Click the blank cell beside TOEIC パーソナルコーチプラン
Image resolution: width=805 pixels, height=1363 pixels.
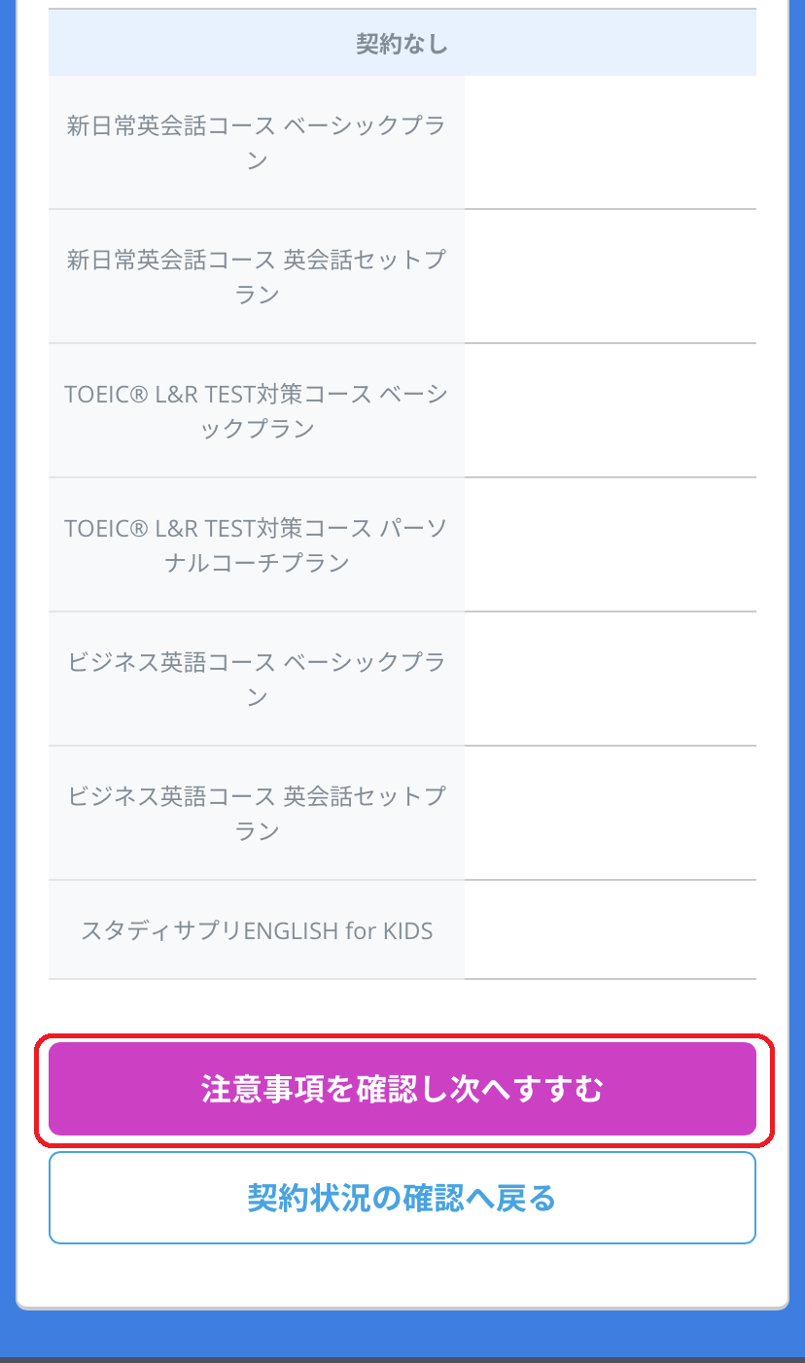[611, 544]
